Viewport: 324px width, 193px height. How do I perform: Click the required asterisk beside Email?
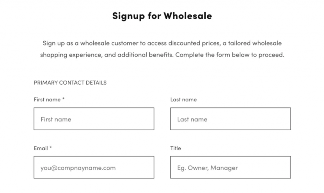tap(51, 148)
